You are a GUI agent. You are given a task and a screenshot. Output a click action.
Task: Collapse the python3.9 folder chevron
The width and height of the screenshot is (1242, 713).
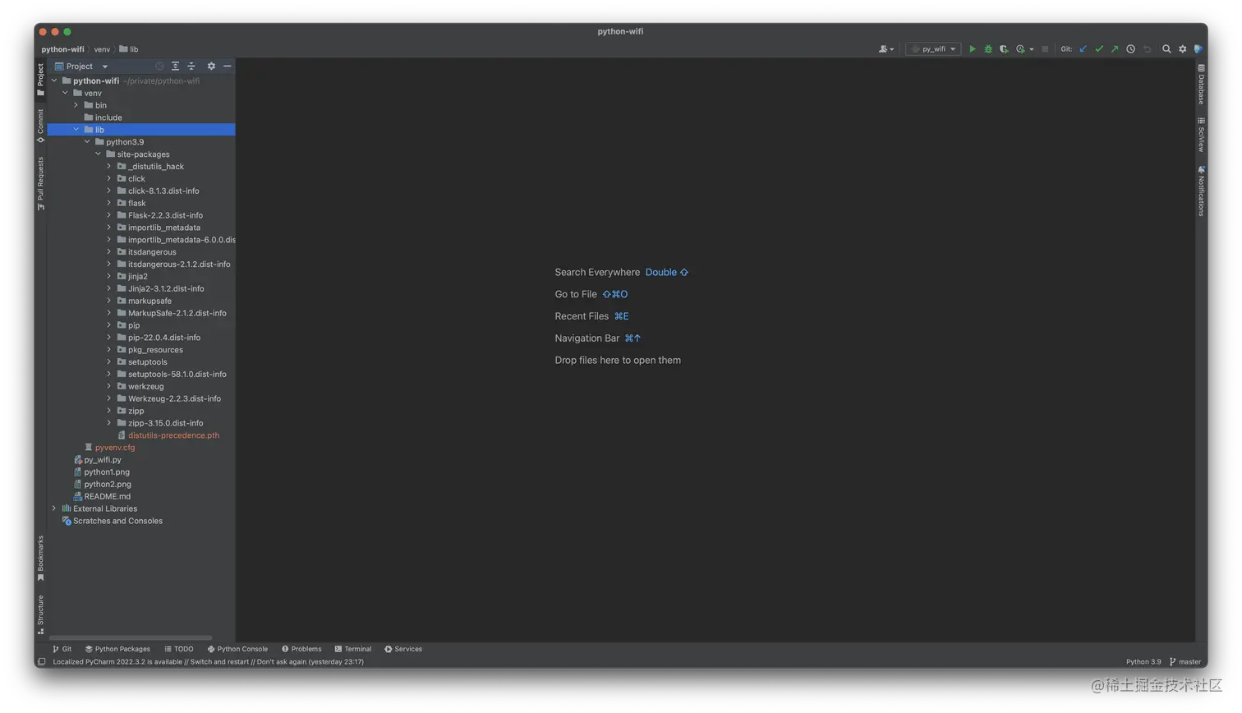pos(87,142)
